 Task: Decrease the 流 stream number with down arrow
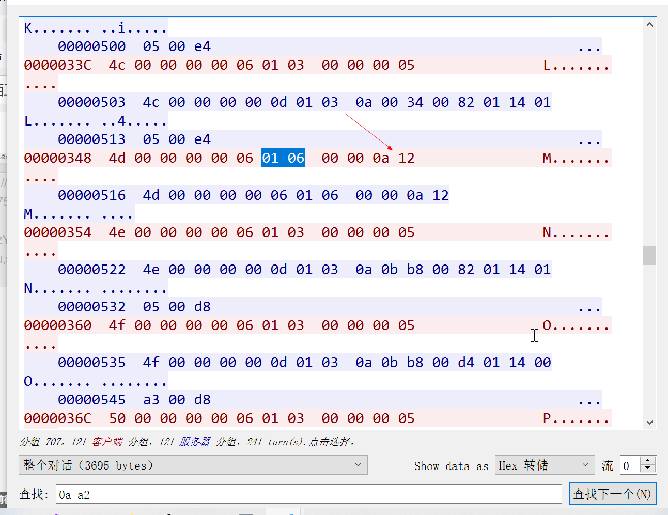tap(648, 470)
